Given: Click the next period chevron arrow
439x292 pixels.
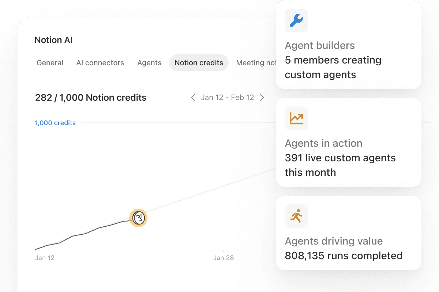Looking at the screenshot, I should [x=262, y=97].
